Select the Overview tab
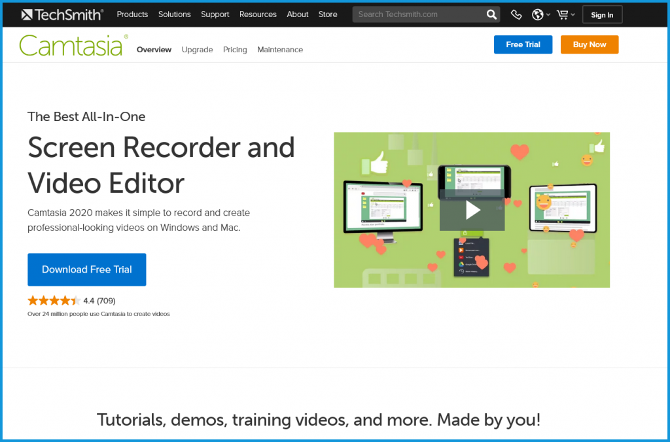The height and width of the screenshot is (442, 670). click(x=154, y=50)
